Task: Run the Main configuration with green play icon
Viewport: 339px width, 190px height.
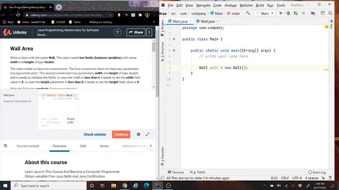Action: coord(281,13)
